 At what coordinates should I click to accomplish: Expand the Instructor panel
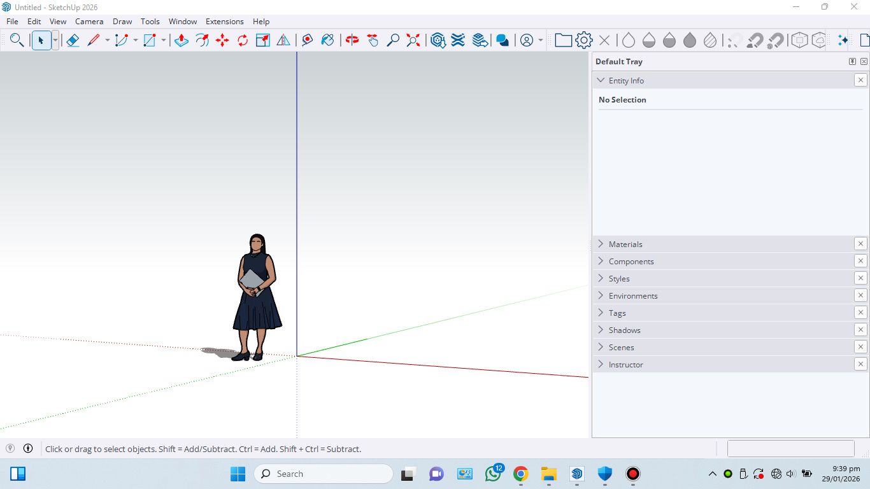(601, 364)
